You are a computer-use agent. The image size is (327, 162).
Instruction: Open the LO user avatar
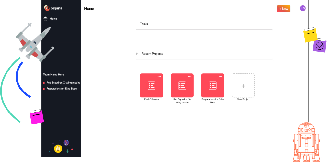pos(303,8)
